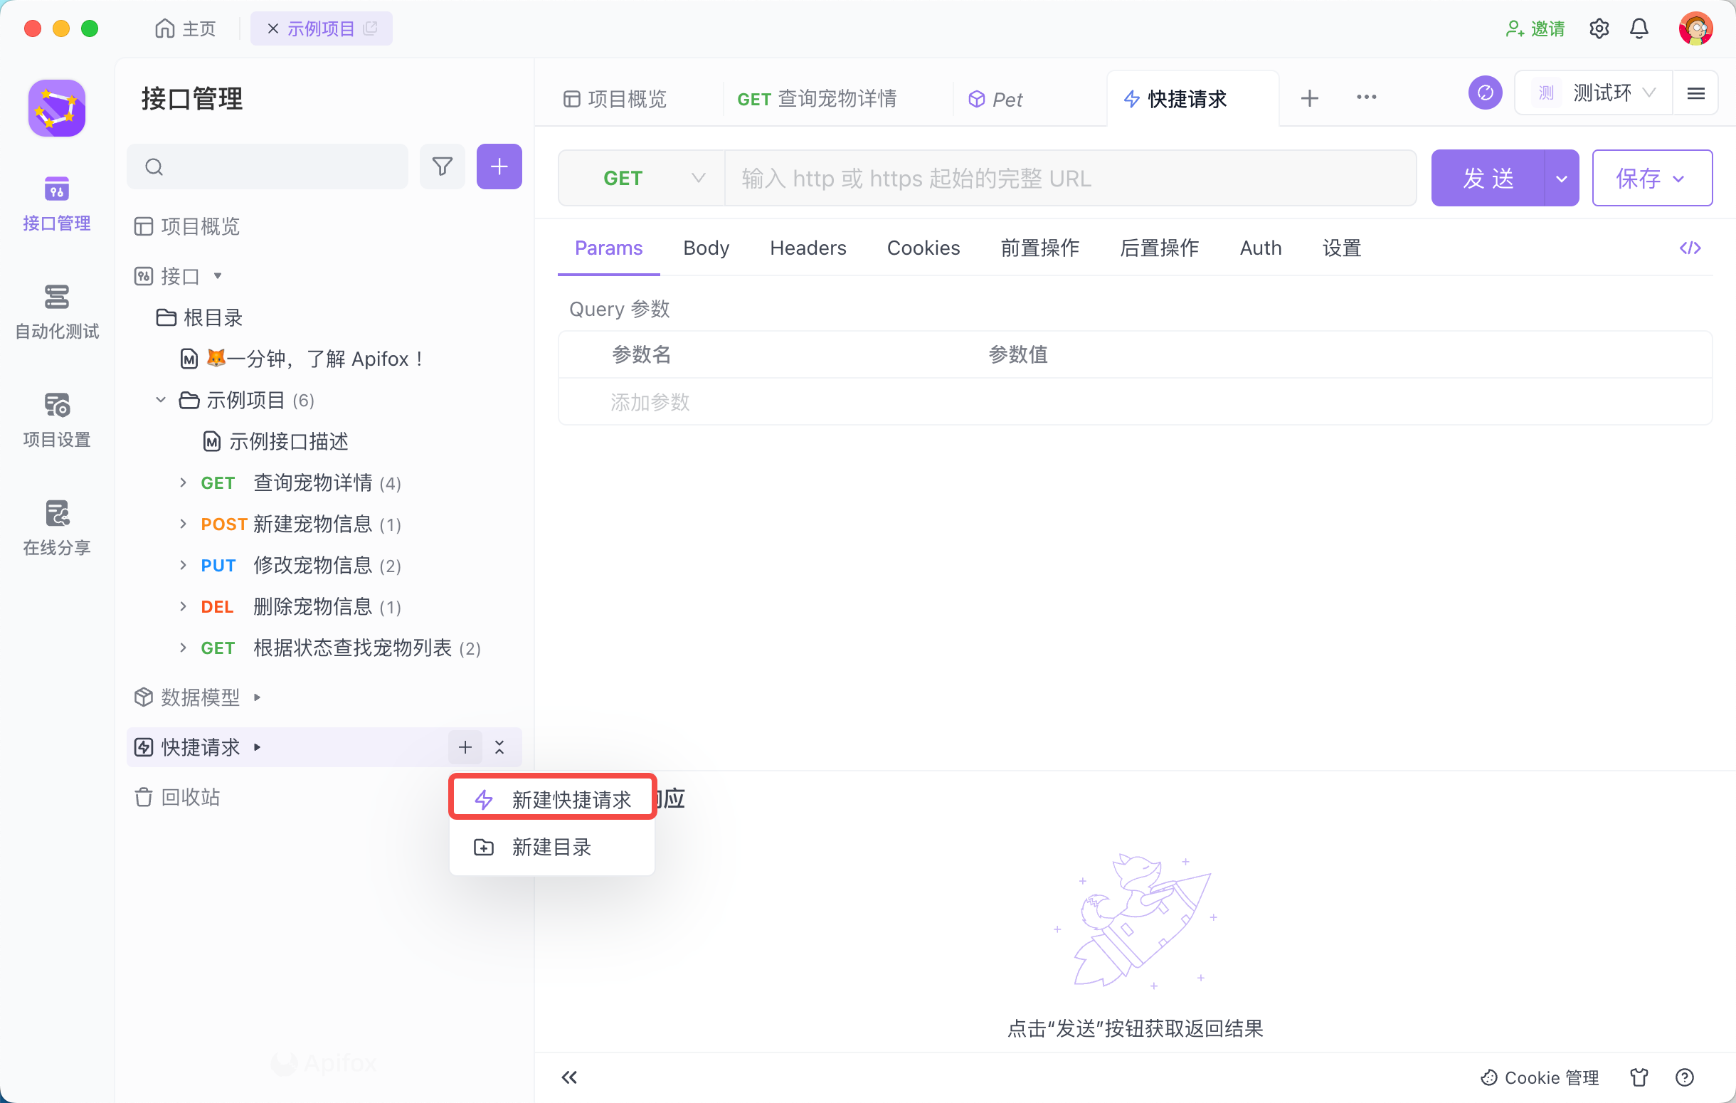The image size is (1736, 1103).
Task: Click the purple refresh sync icon
Action: [1484, 93]
